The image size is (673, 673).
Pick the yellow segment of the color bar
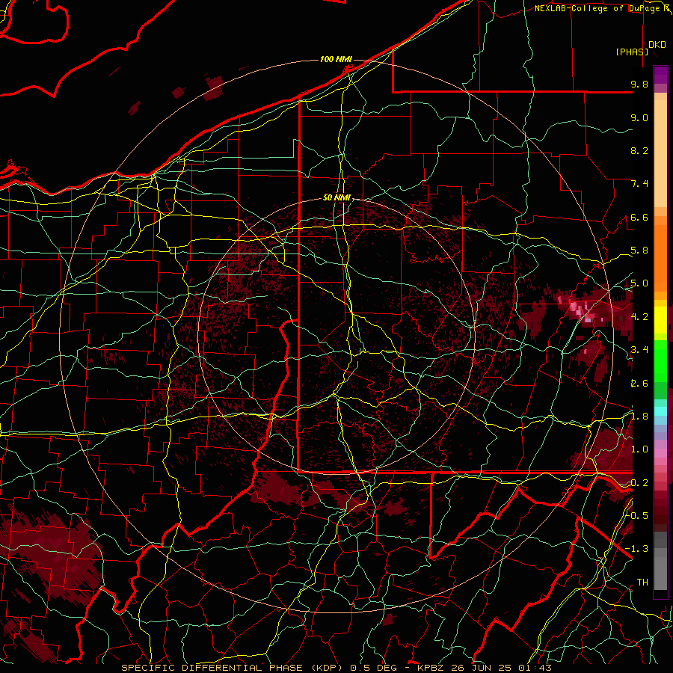pyautogui.click(x=660, y=320)
